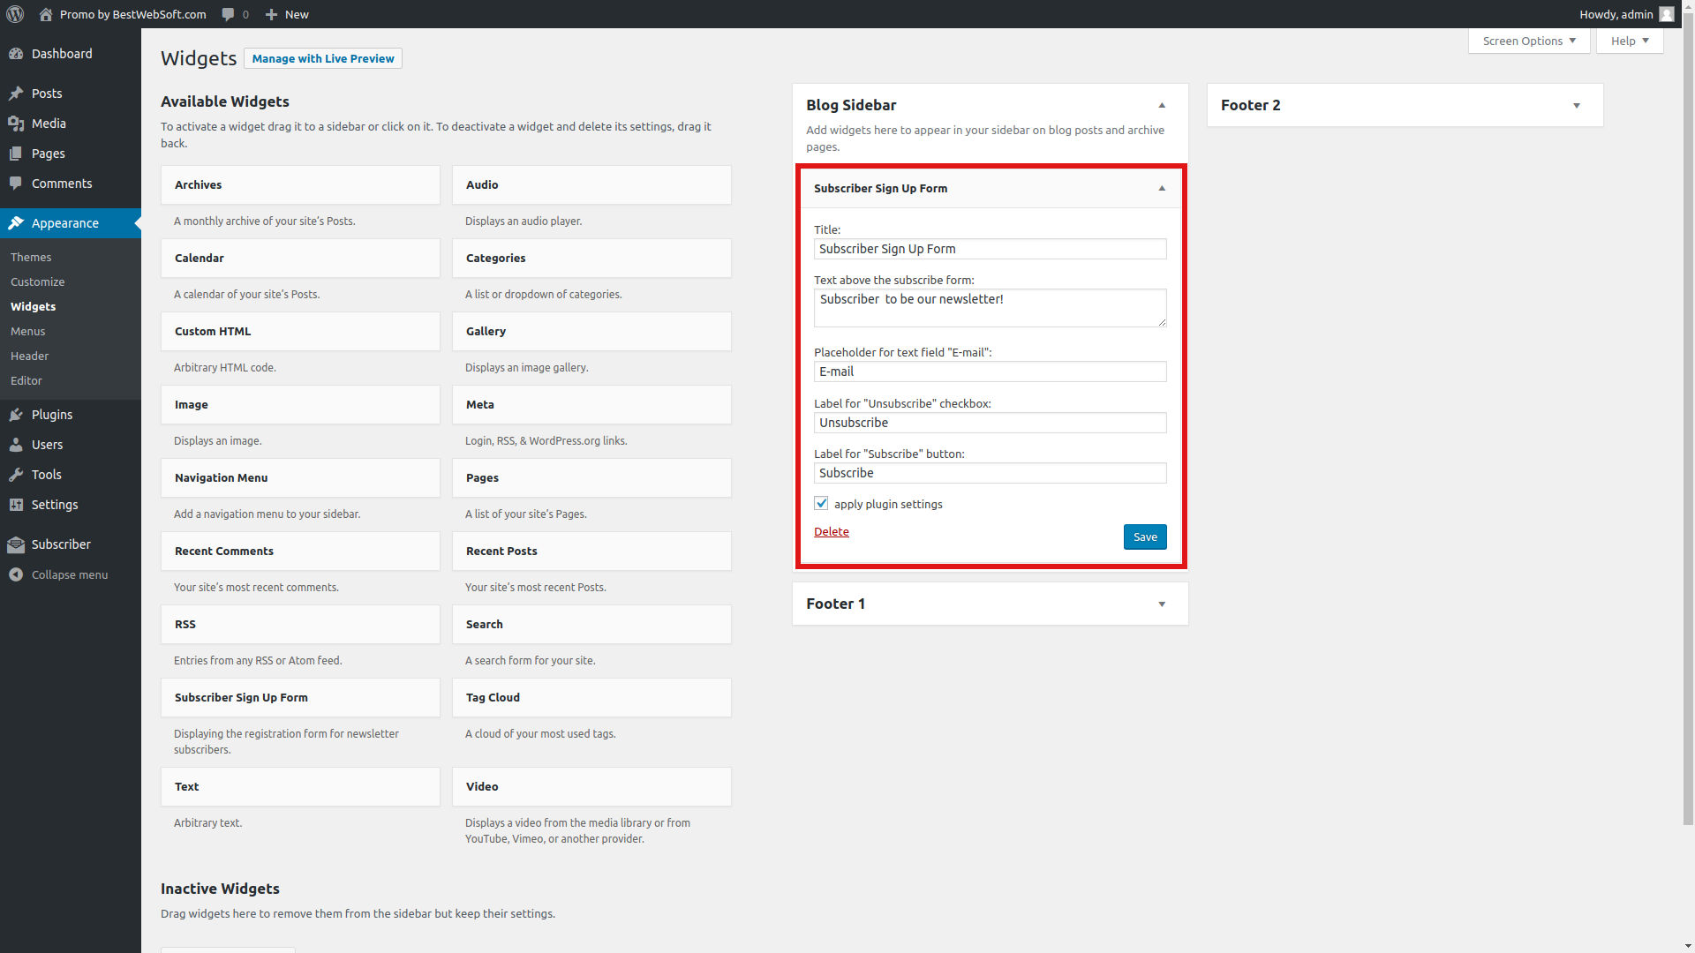Screen dimensions: 1695x953
Task: Click the Collapse menu arrow icon
Action: tap(16, 574)
